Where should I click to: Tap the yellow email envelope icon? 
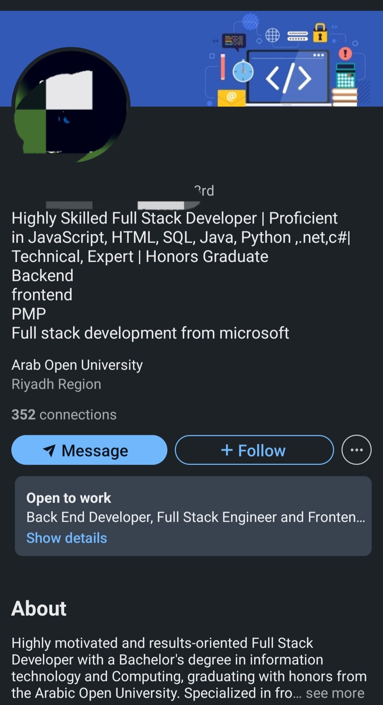[231, 98]
